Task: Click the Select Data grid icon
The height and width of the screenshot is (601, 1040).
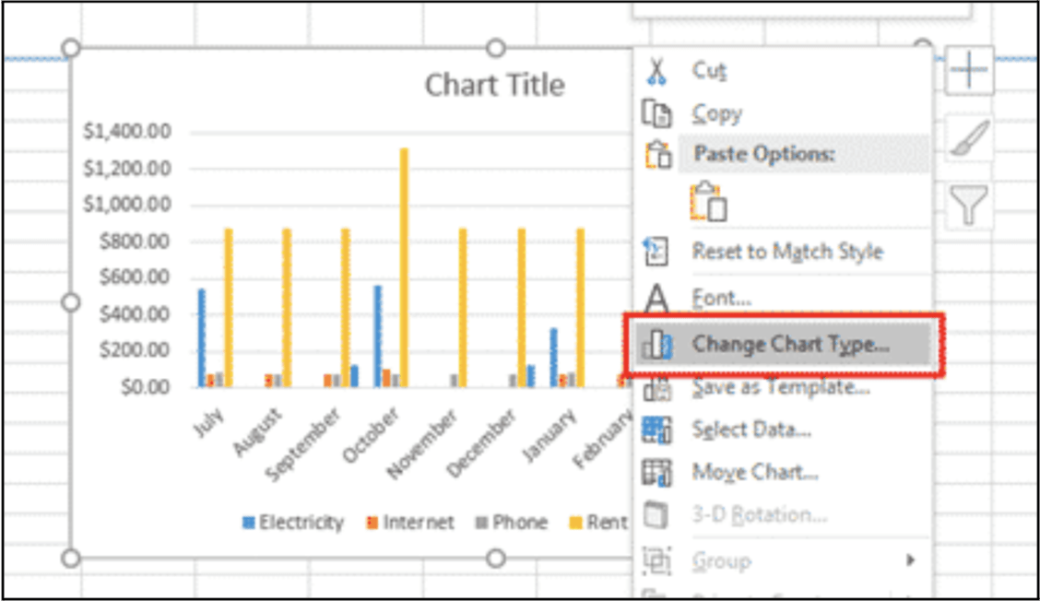Action: [656, 430]
